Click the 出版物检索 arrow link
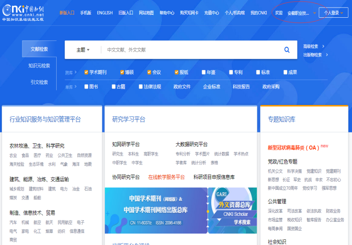352x245 pixels. click(x=315, y=55)
